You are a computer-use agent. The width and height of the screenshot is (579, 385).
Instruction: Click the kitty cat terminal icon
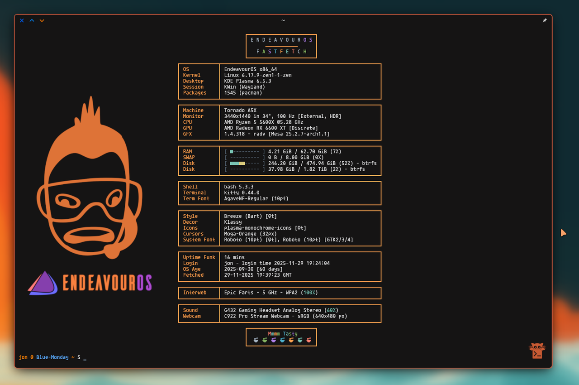[x=537, y=351]
